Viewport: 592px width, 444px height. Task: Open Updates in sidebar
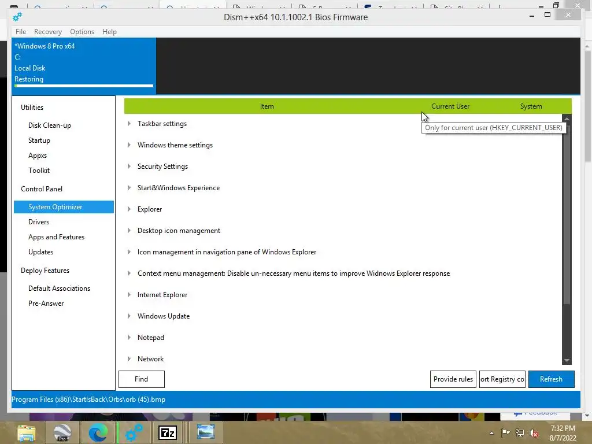coord(41,252)
